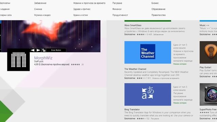Screen dimensions: 217x122
Task: Open Bing Translator app tile
Action: pos(148,94)
